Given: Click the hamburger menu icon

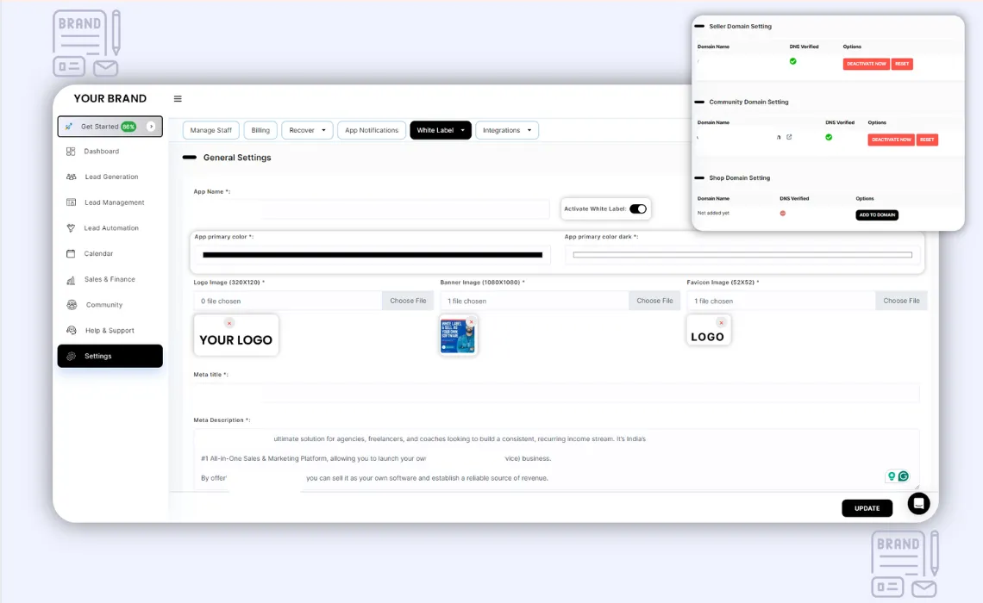Looking at the screenshot, I should [x=178, y=99].
